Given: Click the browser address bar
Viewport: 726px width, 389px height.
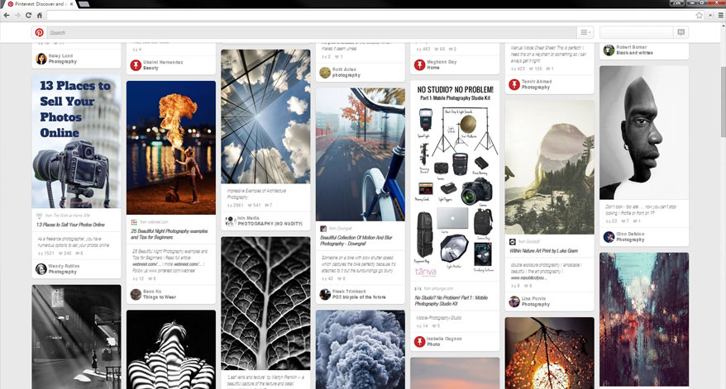Looking at the screenshot, I should (x=370, y=15).
